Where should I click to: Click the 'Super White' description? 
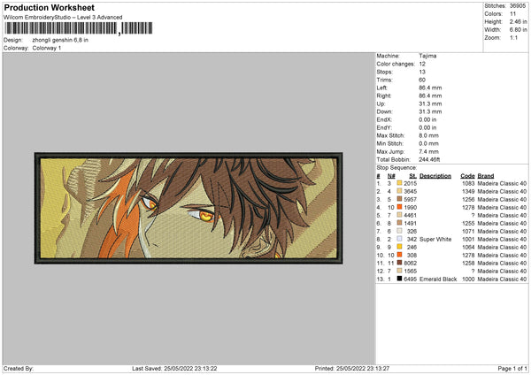coord(435,240)
